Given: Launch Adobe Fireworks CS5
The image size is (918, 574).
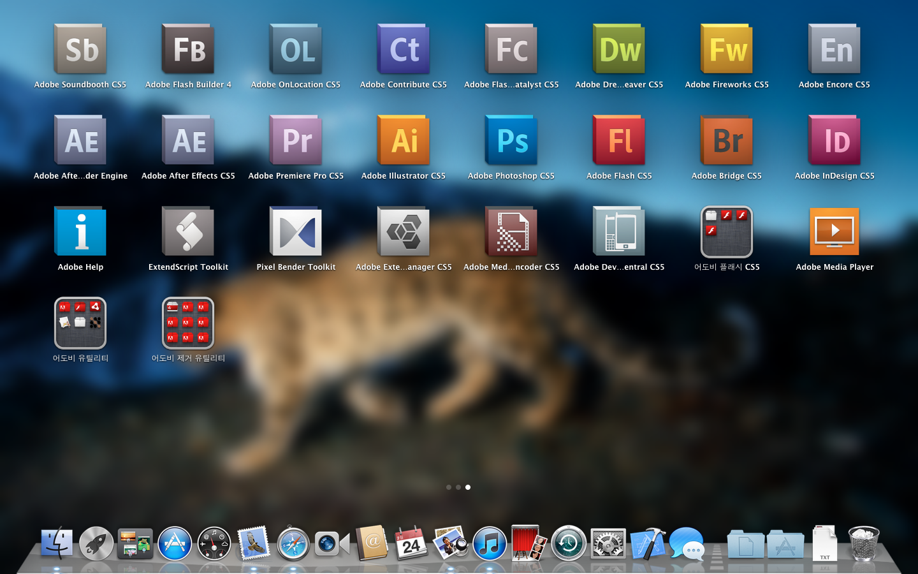Looking at the screenshot, I should click(x=727, y=50).
